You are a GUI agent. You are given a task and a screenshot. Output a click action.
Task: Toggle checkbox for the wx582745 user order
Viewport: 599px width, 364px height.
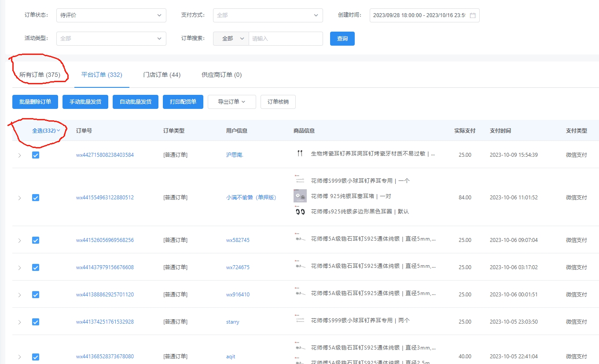click(x=36, y=240)
